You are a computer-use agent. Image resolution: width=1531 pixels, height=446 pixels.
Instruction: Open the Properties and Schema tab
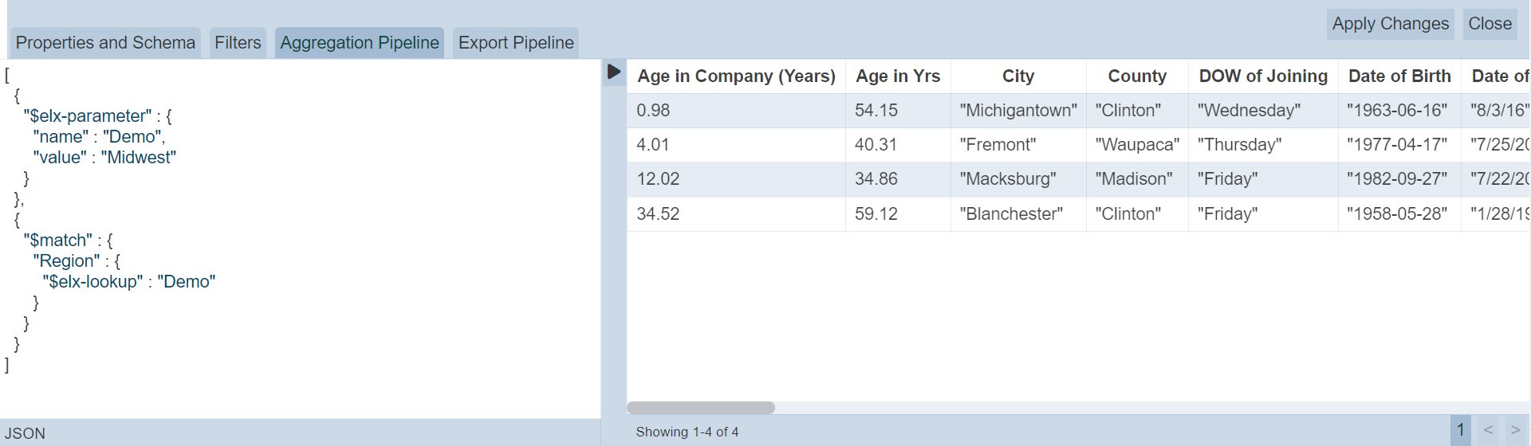[x=105, y=43]
